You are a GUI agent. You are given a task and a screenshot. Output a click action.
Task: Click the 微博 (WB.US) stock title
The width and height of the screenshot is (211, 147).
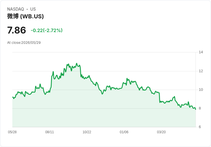26,16
